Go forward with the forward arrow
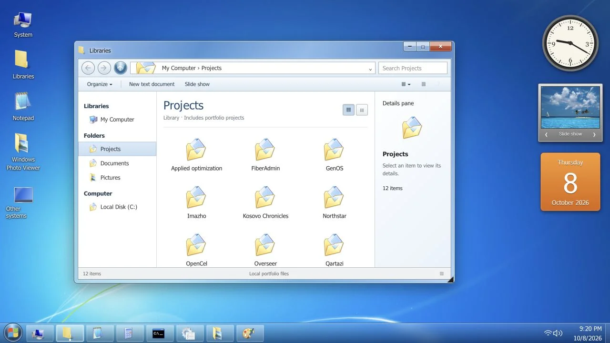The height and width of the screenshot is (343, 610). [x=104, y=68]
